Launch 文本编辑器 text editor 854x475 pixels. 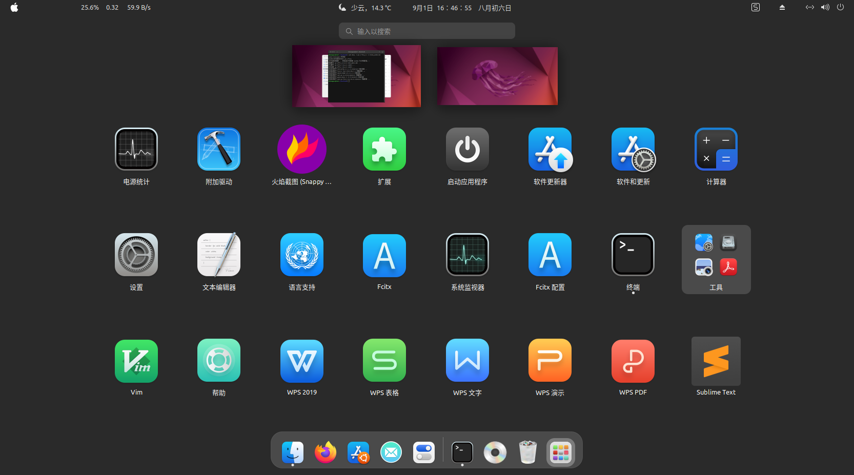[x=219, y=255]
